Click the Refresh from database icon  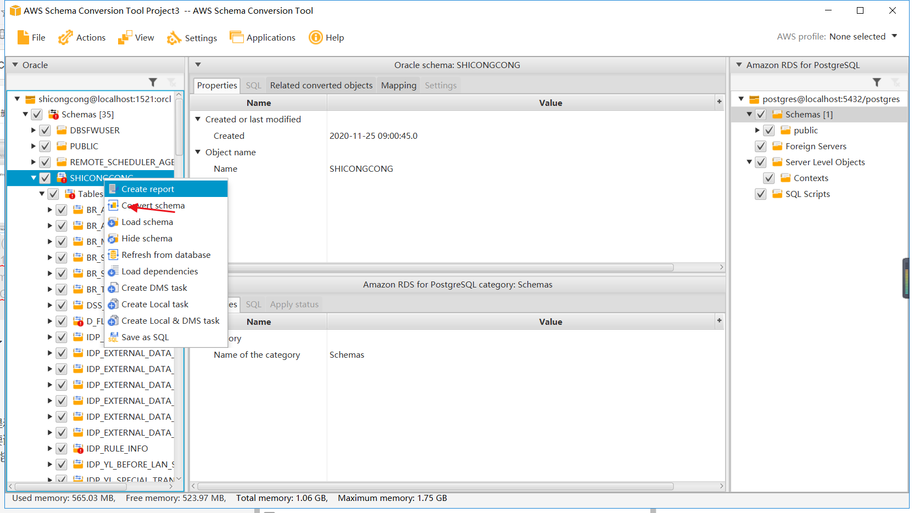click(113, 255)
